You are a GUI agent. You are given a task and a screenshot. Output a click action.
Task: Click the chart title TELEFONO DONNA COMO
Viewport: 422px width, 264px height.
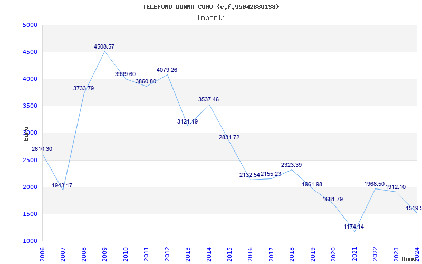[x=211, y=7]
